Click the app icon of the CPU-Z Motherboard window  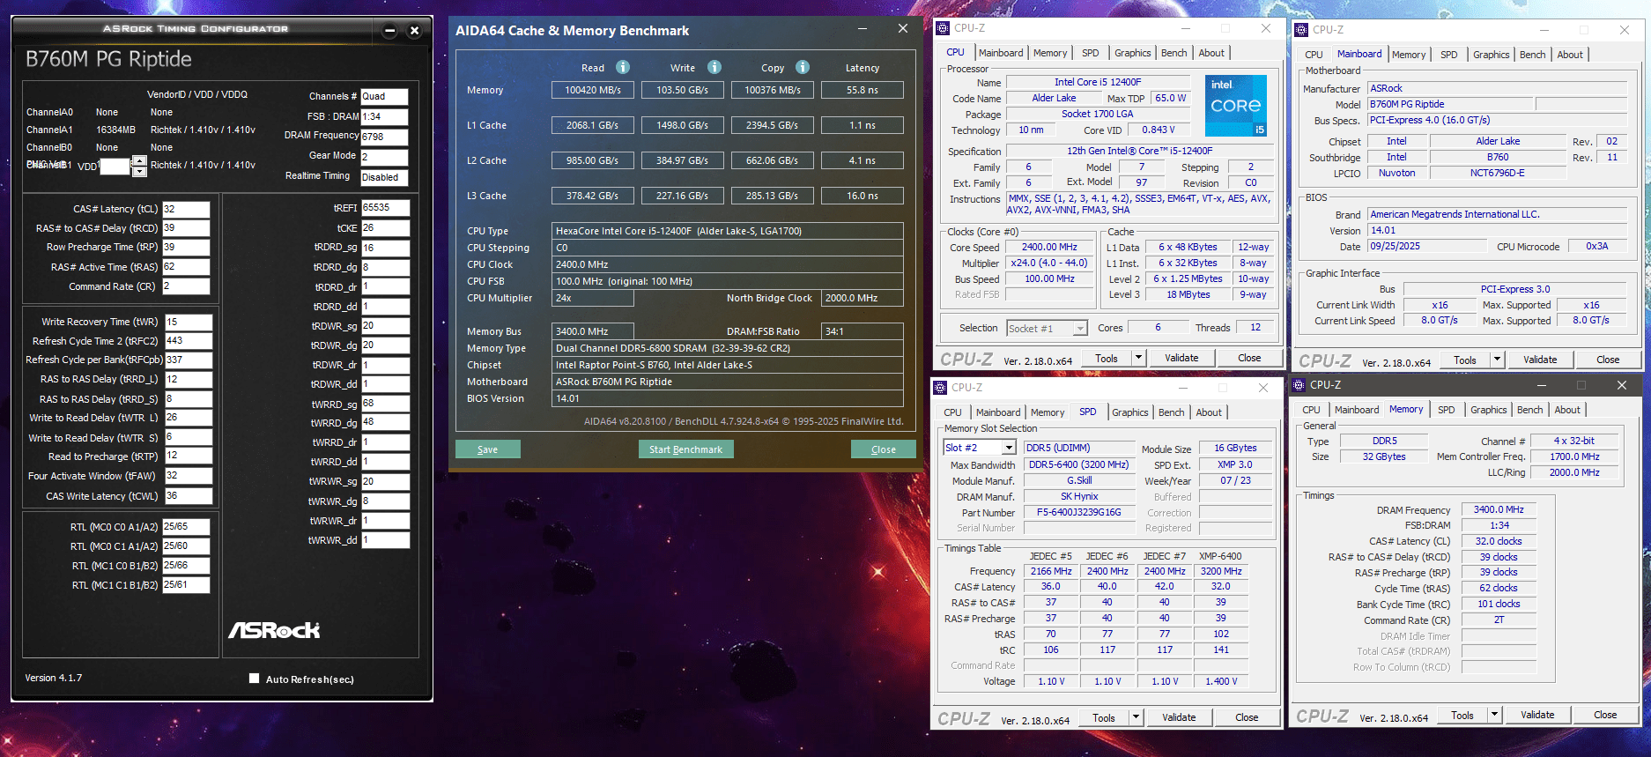click(x=1301, y=30)
